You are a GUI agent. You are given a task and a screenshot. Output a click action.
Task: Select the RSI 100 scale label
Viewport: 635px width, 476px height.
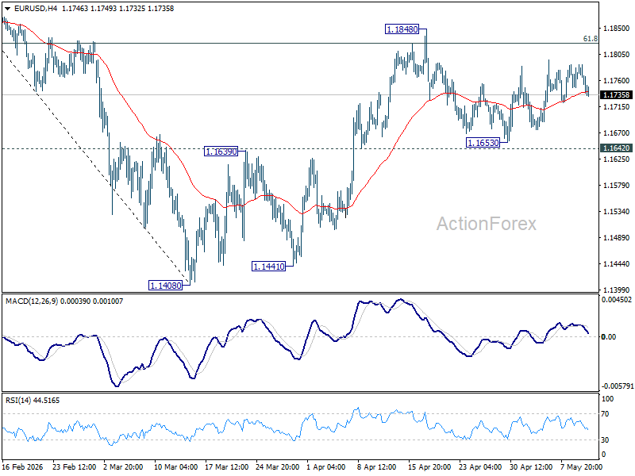tap(607, 399)
